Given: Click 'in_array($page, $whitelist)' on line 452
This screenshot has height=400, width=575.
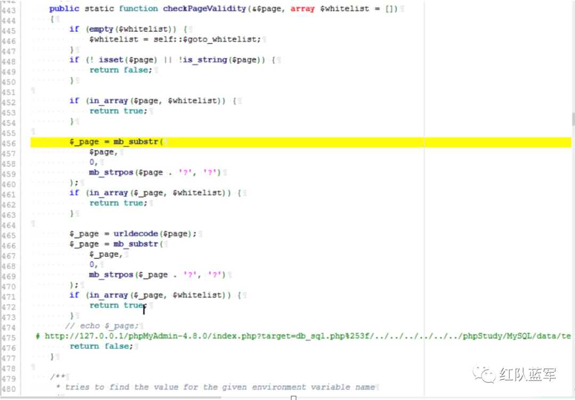Looking at the screenshot, I should tap(155, 101).
